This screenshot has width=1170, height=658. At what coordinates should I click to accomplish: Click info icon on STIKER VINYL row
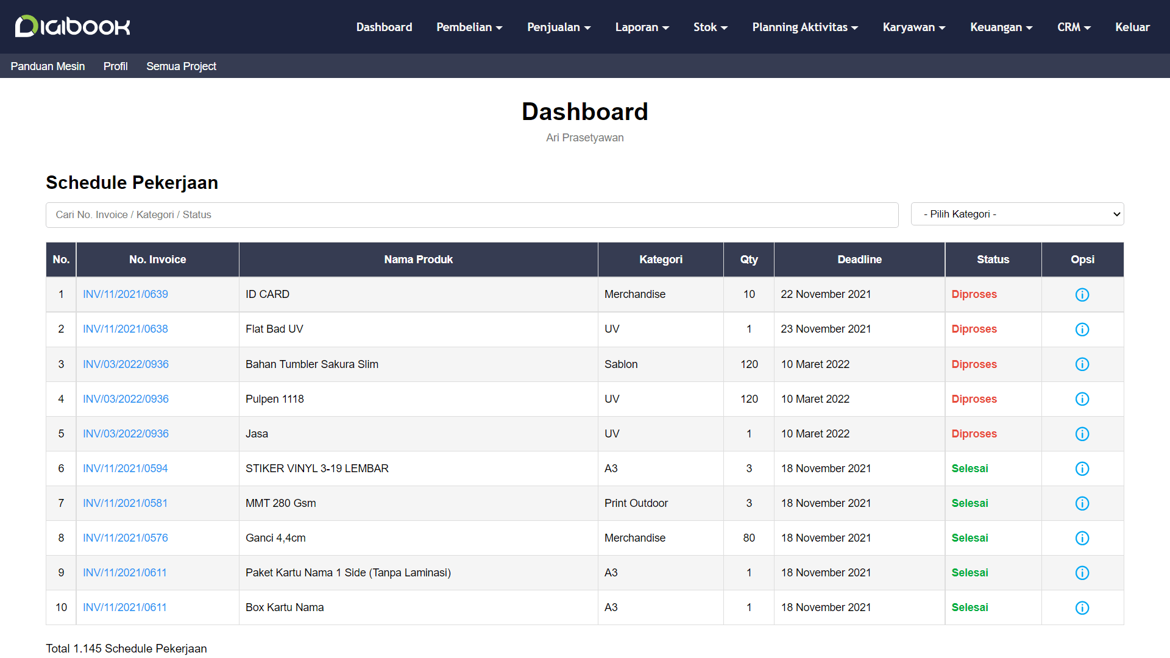[x=1082, y=469]
